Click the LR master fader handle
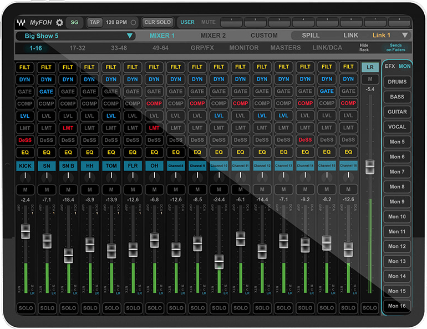 click(x=370, y=166)
